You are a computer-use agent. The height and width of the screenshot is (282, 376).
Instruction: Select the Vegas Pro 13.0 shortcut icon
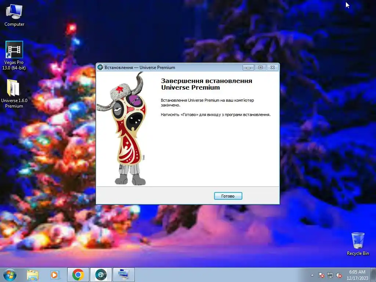(x=14, y=56)
